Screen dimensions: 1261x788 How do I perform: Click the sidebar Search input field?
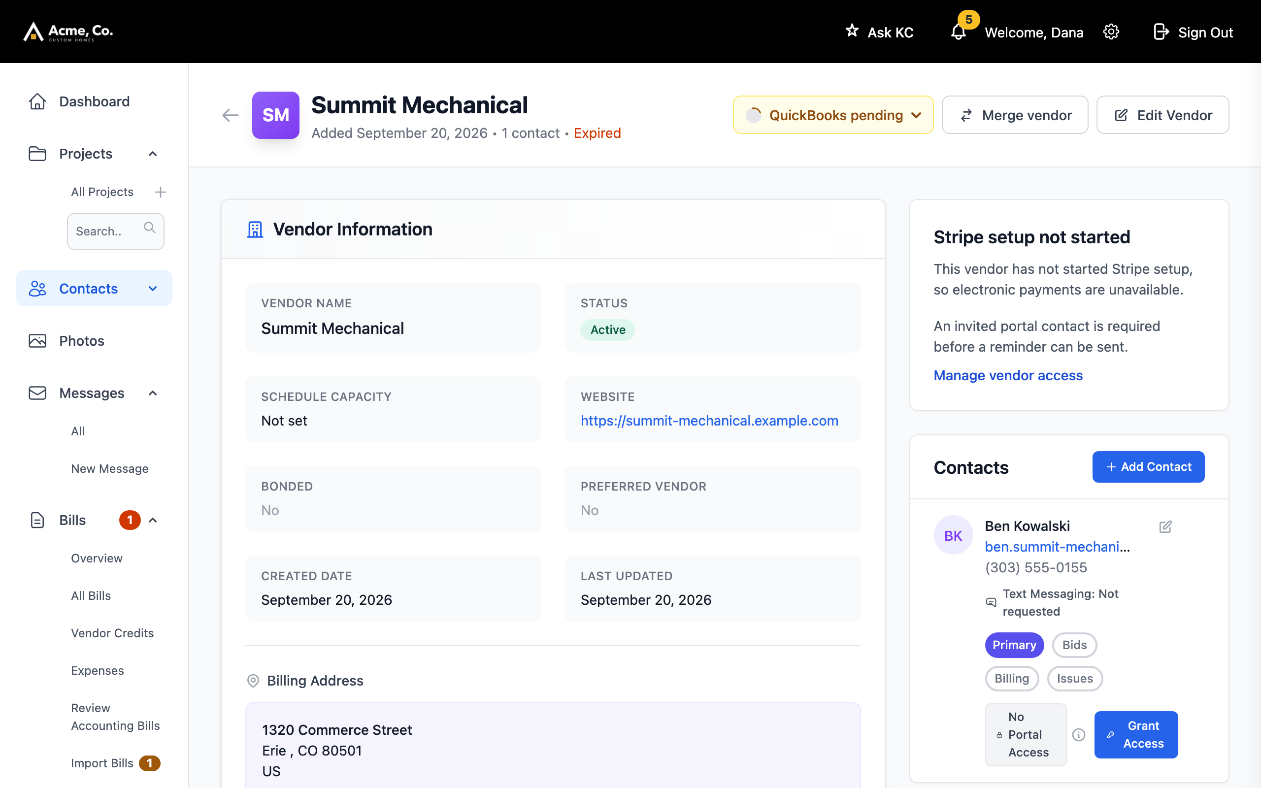click(115, 231)
